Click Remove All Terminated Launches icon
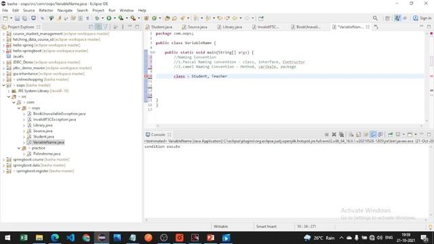The height and width of the screenshot is (244, 434). 342,134
